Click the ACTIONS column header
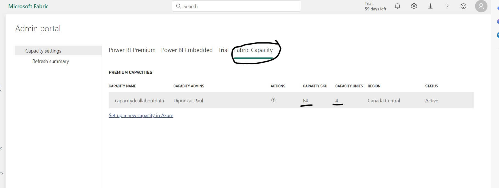Screen dimensions: 499x188 point(278,86)
